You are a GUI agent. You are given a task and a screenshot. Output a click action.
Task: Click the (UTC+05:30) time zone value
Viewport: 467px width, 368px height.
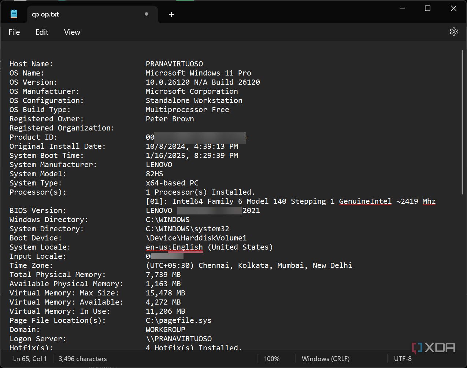point(249,265)
